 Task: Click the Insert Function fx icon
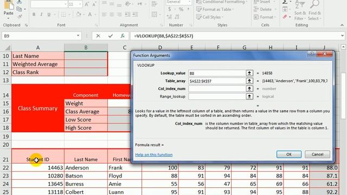[123, 36]
